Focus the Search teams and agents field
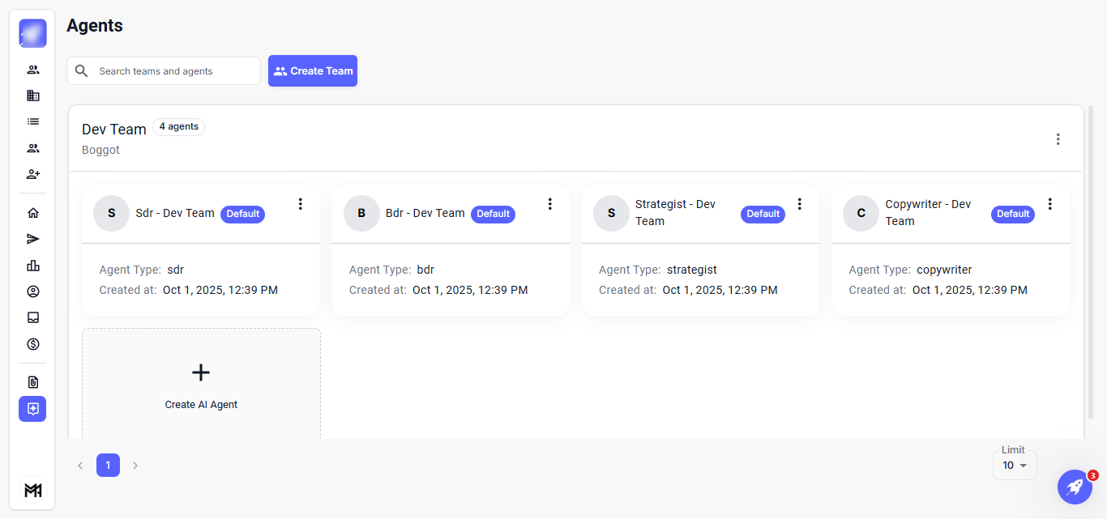Screen dimensions: 1107x519 174,71
